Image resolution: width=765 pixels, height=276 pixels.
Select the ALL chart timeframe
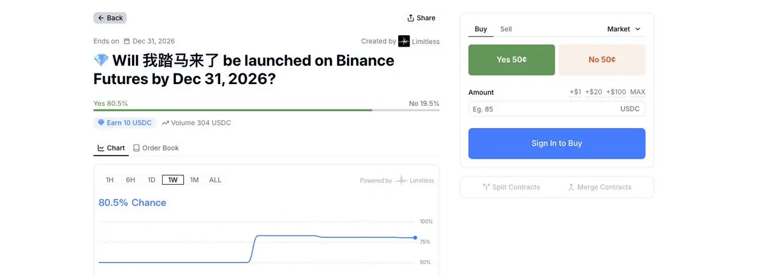click(215, 180)
